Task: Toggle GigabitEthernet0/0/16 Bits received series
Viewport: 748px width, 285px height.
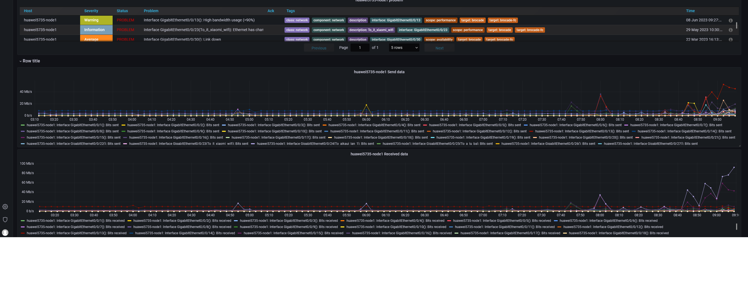Action: (402, 233)
